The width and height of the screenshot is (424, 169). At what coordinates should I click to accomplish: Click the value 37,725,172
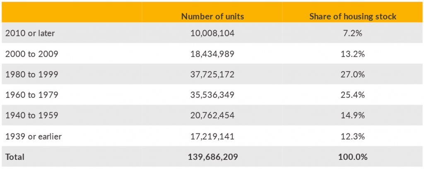(213, 74)
